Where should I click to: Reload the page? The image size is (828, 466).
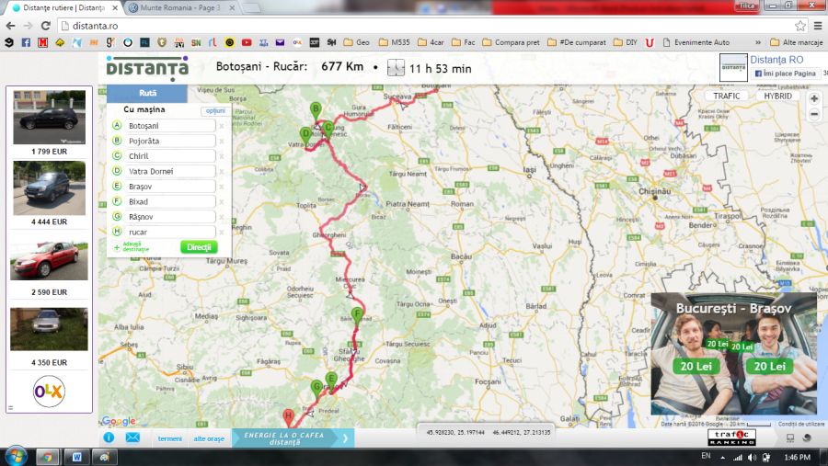47,25
